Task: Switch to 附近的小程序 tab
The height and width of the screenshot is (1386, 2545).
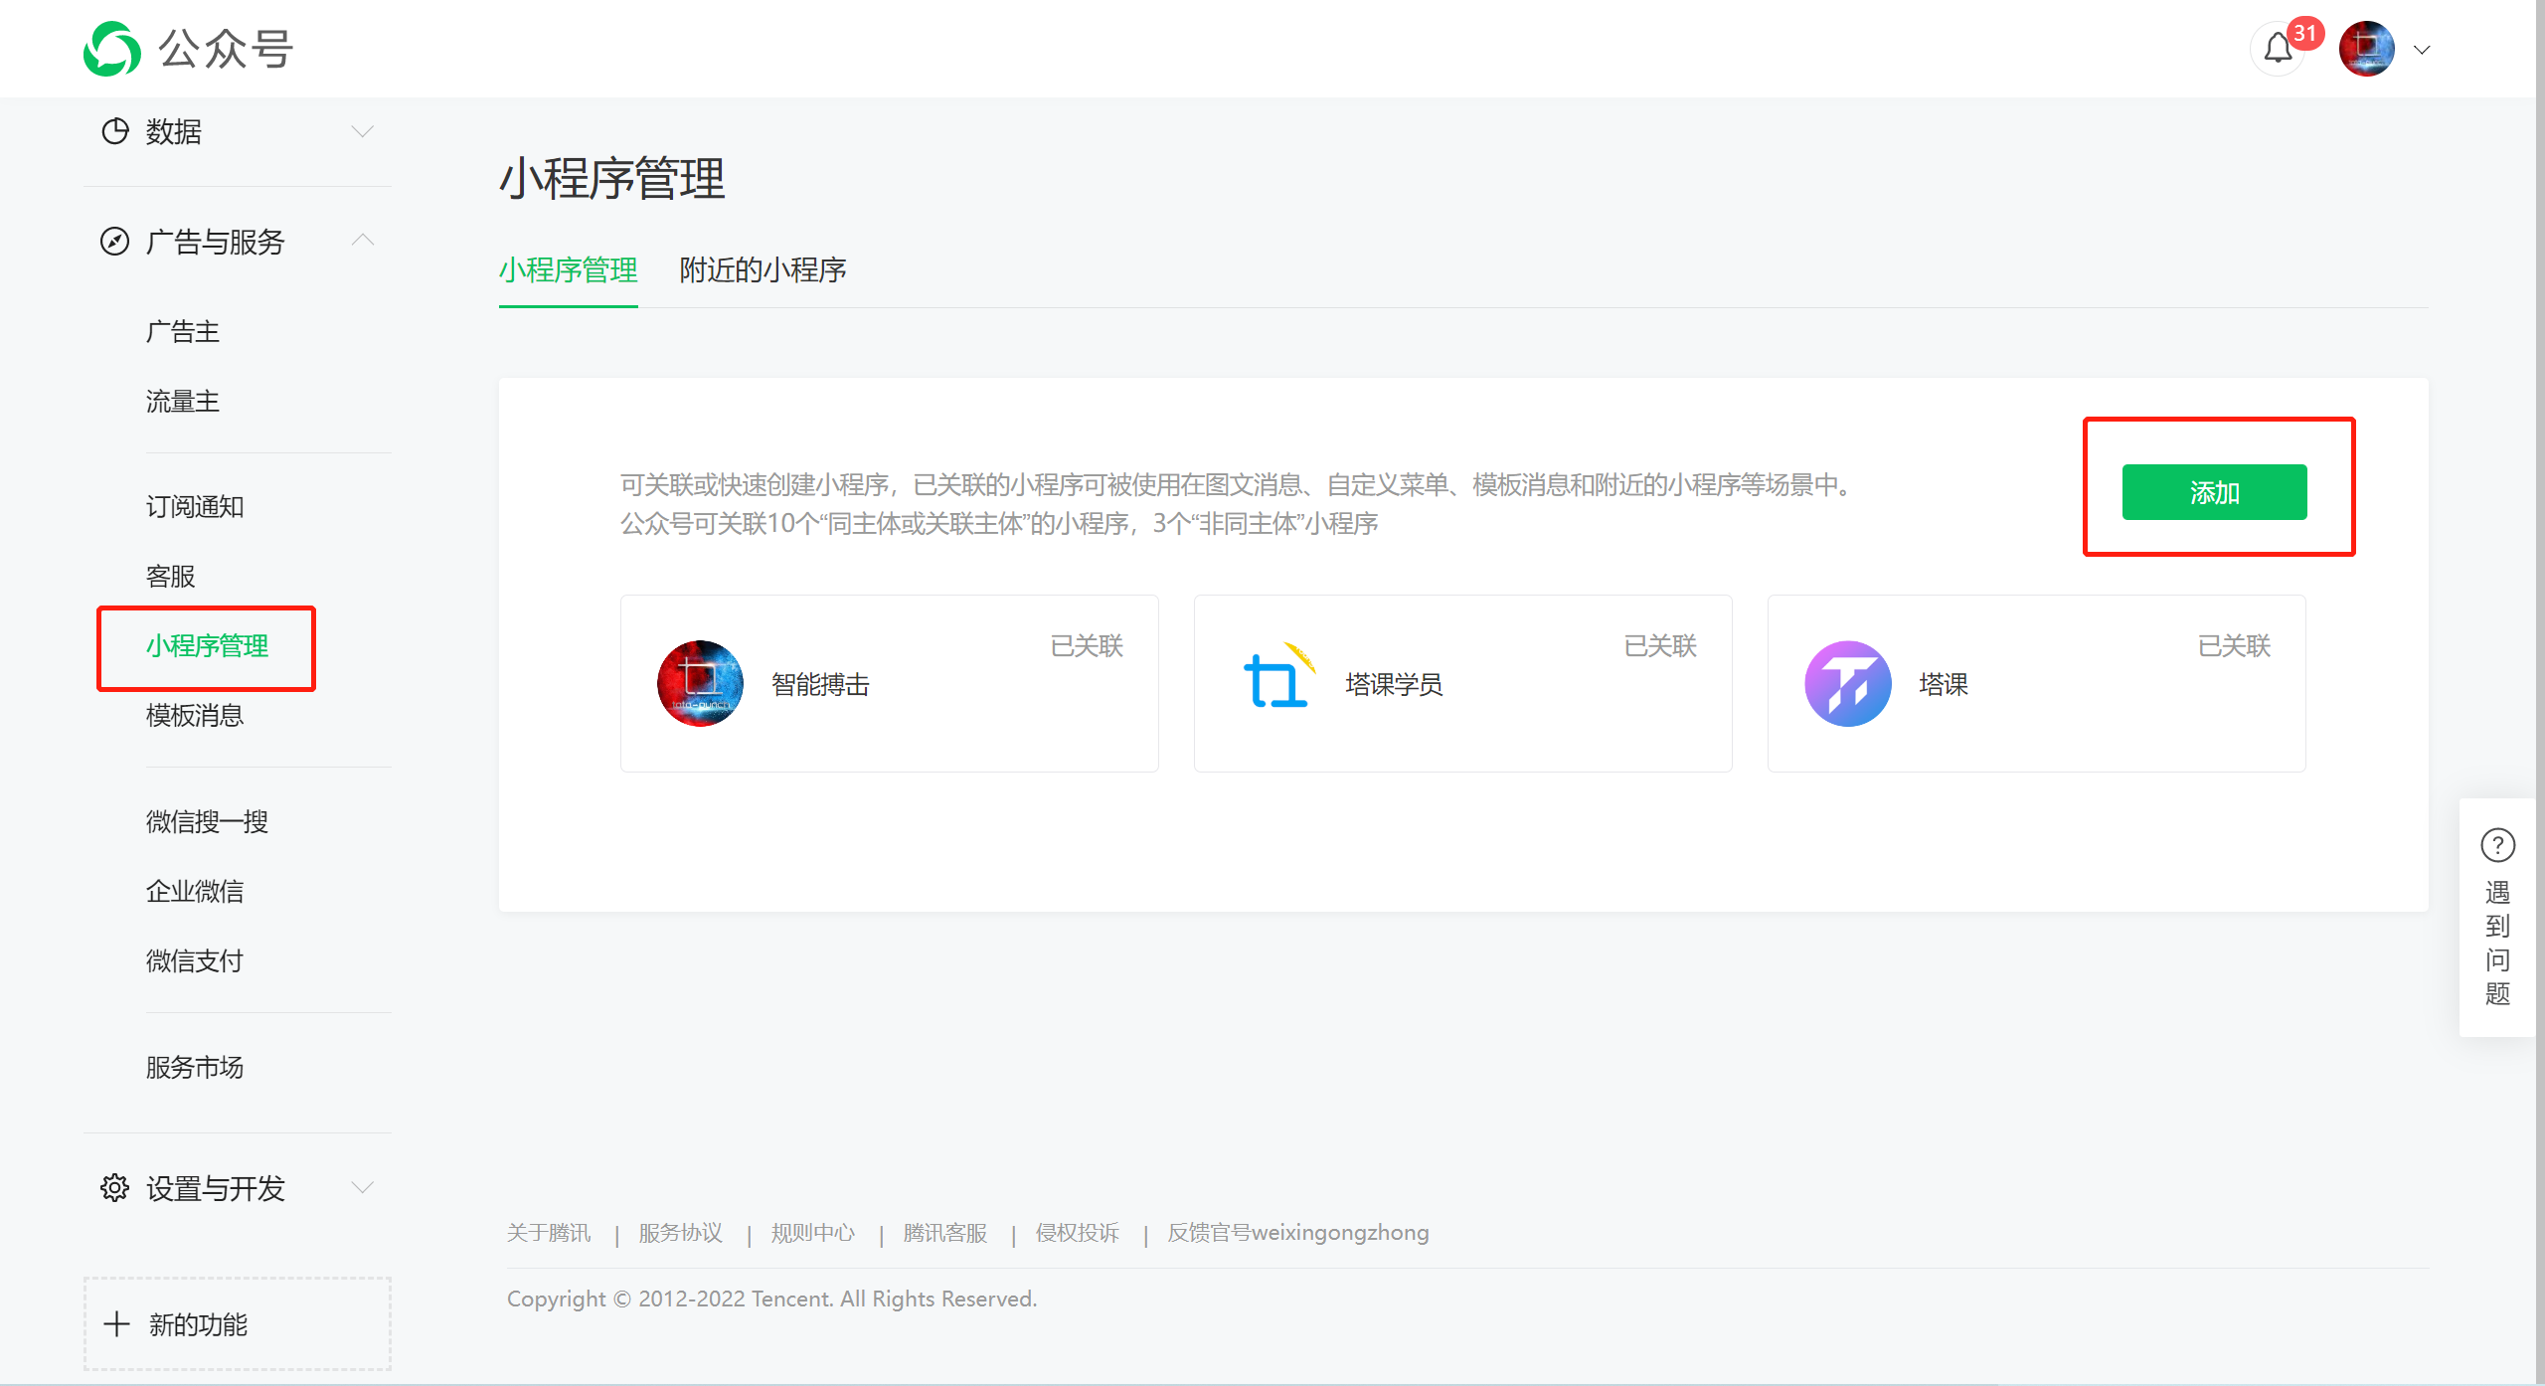Action: click(x=763, y=269)
